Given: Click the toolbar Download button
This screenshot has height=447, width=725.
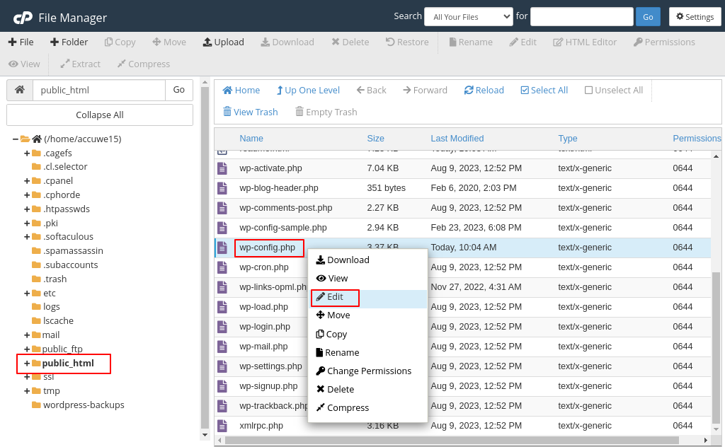Looking at the screenshot, I should click(x=287, y=42).
